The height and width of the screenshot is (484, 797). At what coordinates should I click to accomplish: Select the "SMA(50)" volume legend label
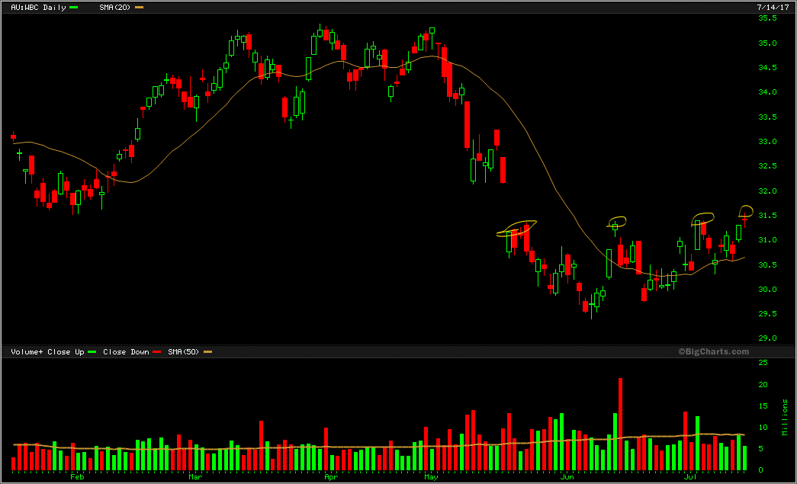(x=184, y=352)
